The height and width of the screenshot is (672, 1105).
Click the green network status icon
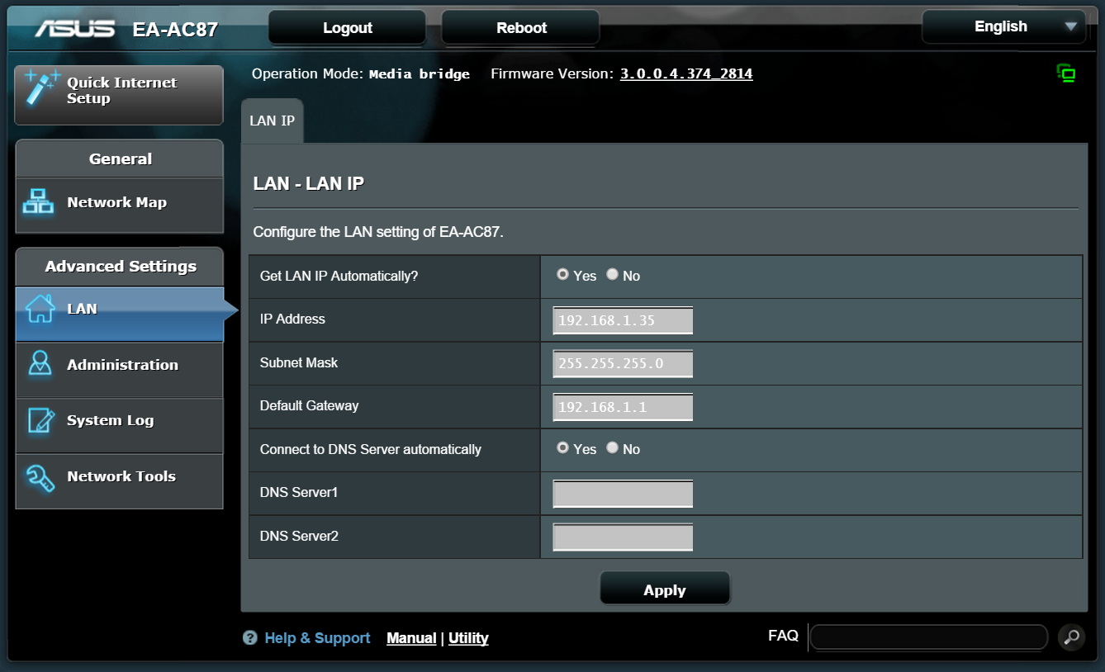pyautogui.click(x=1066, y=73)
